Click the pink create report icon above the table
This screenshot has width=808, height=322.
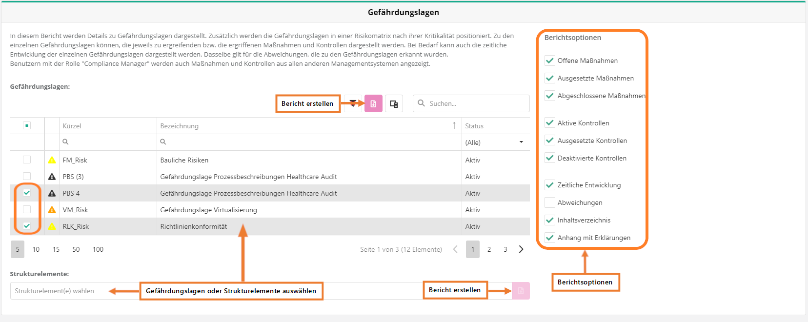coord(373,103)
